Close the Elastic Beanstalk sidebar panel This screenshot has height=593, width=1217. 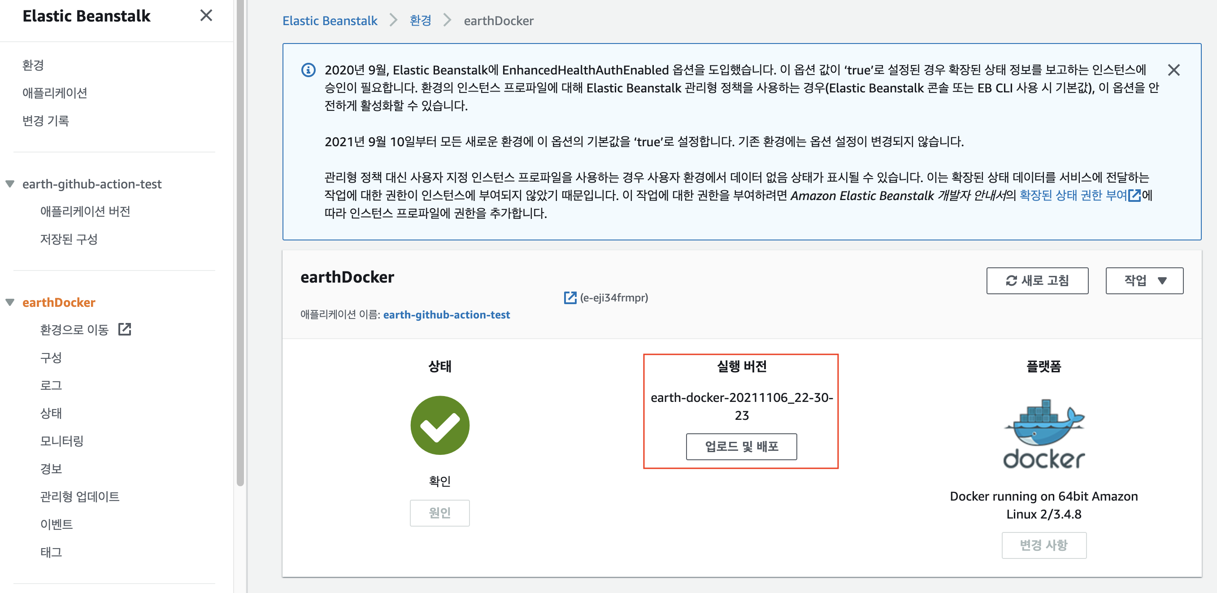tap(206, 16)
